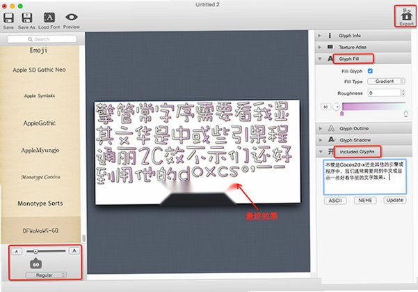Select the AppleGothic font
418x292 pixels.
[40, 123]
